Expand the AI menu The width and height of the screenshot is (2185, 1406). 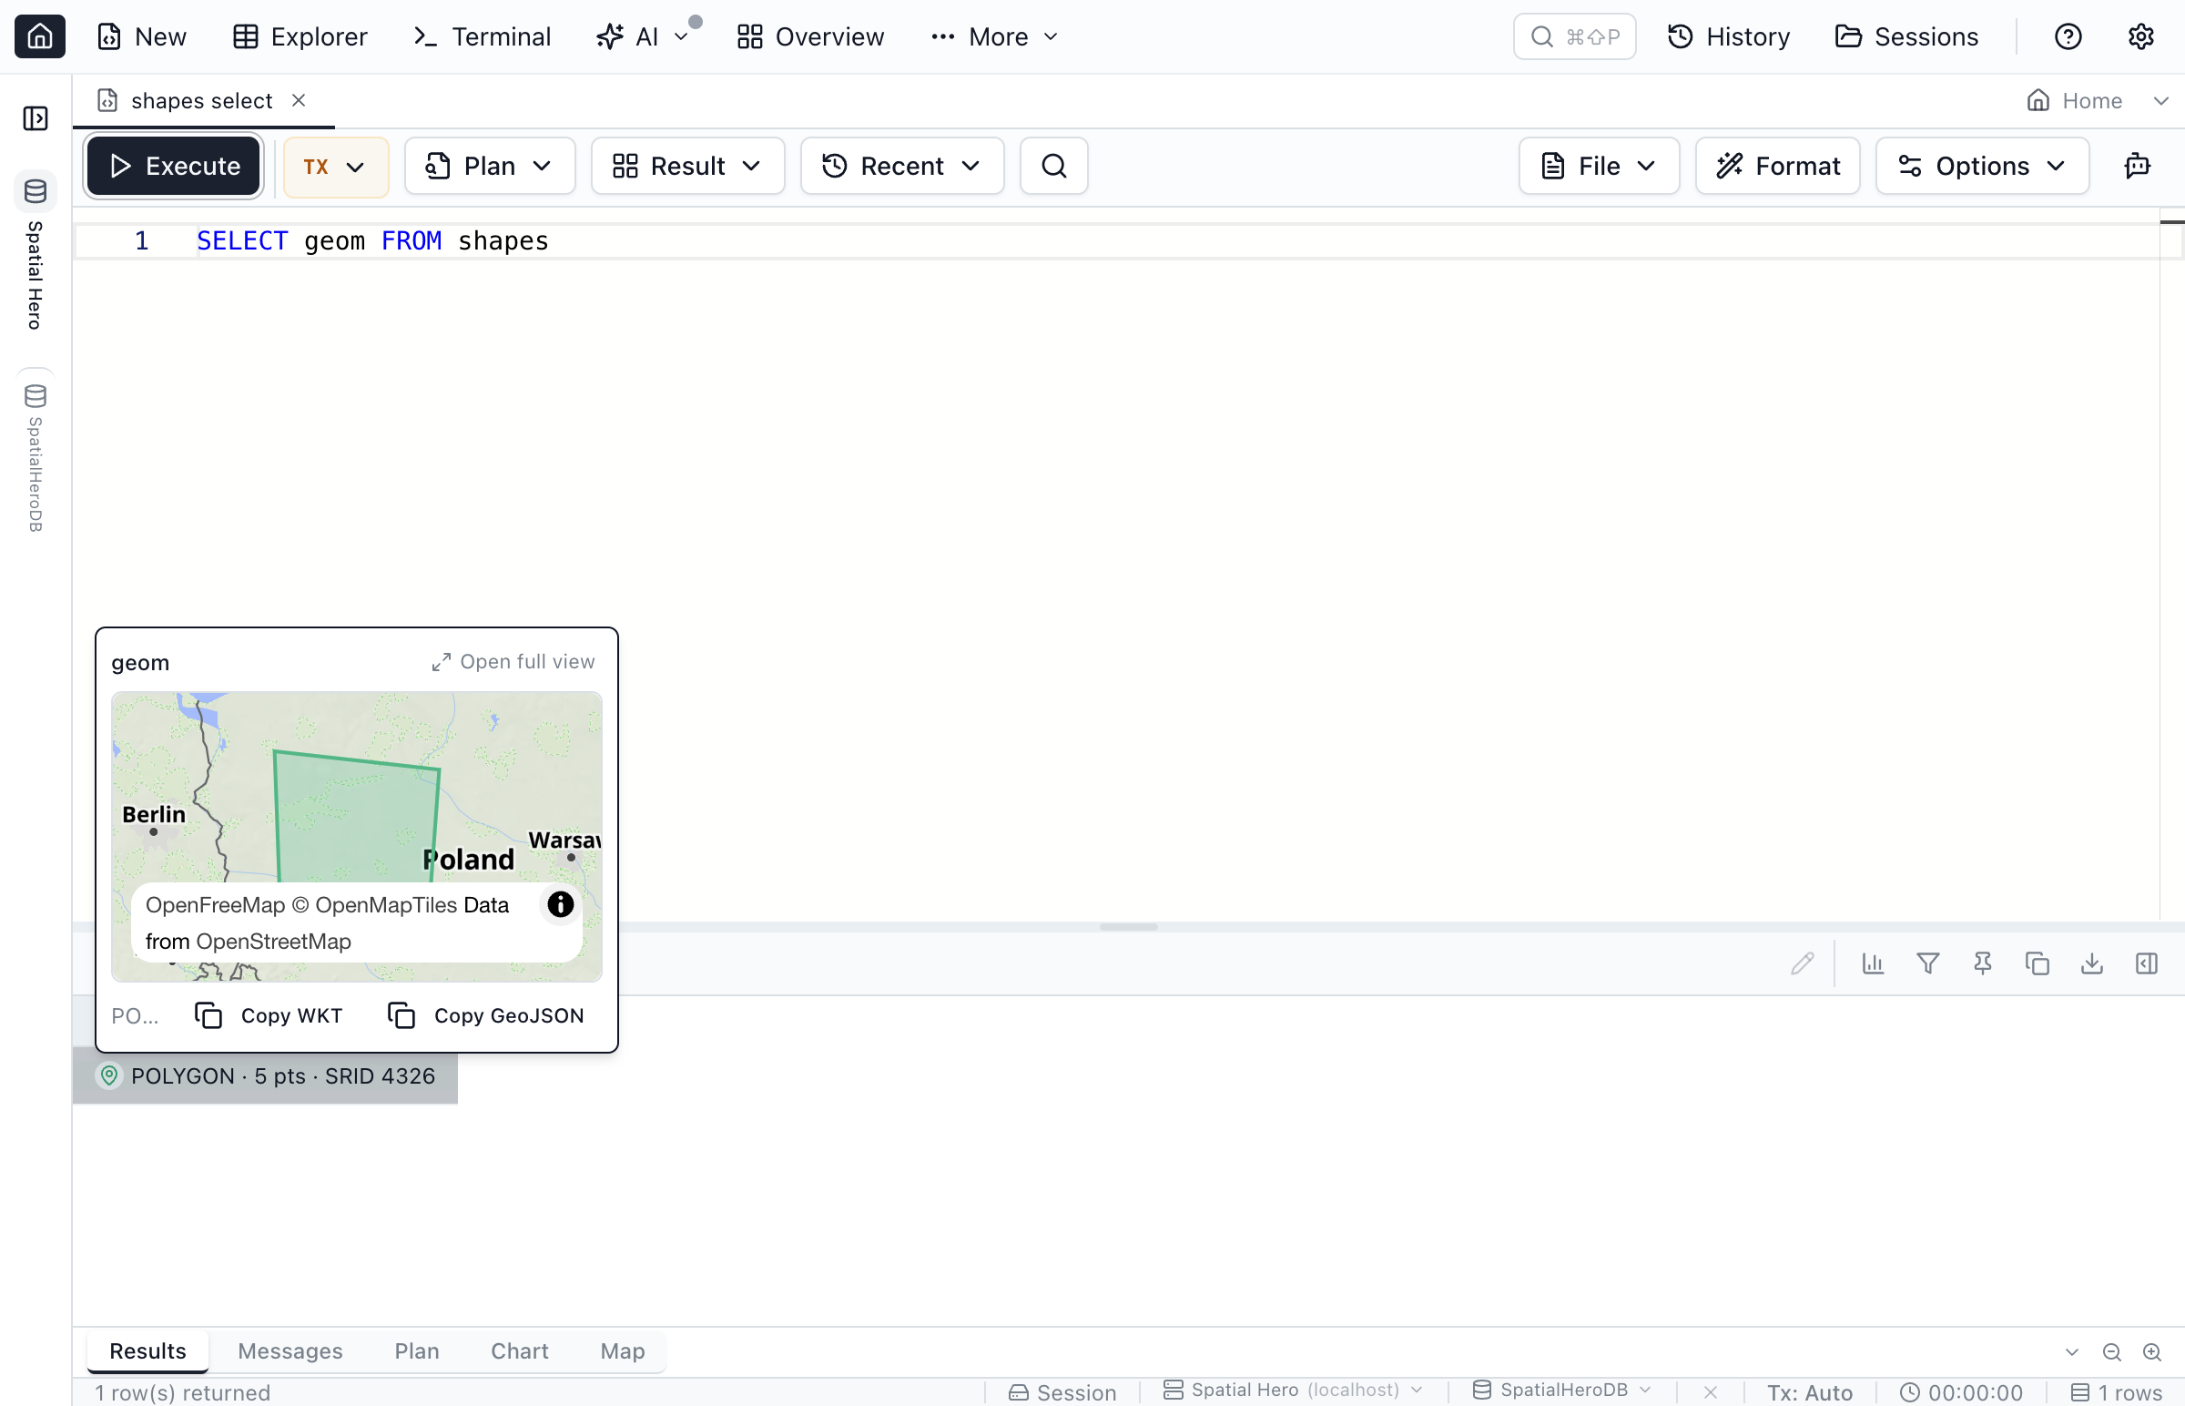[644, 36]
